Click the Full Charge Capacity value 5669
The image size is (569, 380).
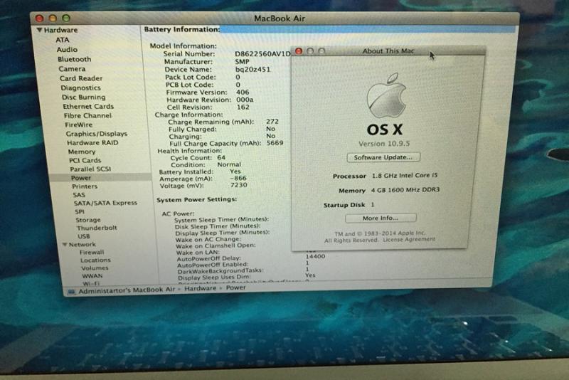point(275,143)
